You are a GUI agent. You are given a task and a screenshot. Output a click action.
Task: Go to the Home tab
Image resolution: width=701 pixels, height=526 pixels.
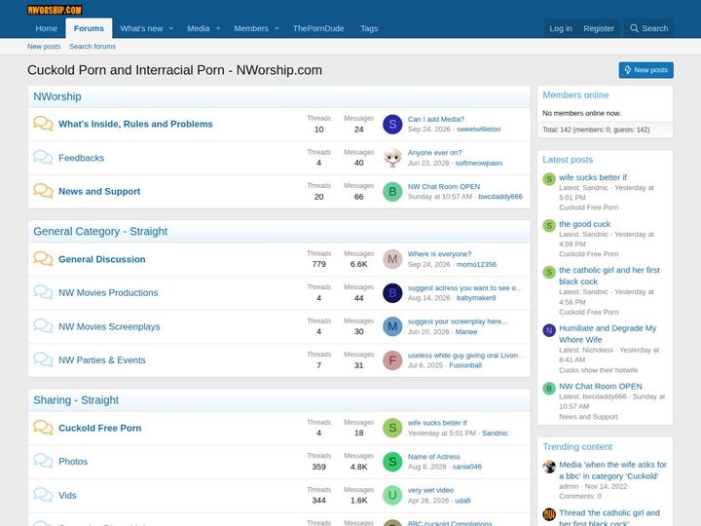47,28
